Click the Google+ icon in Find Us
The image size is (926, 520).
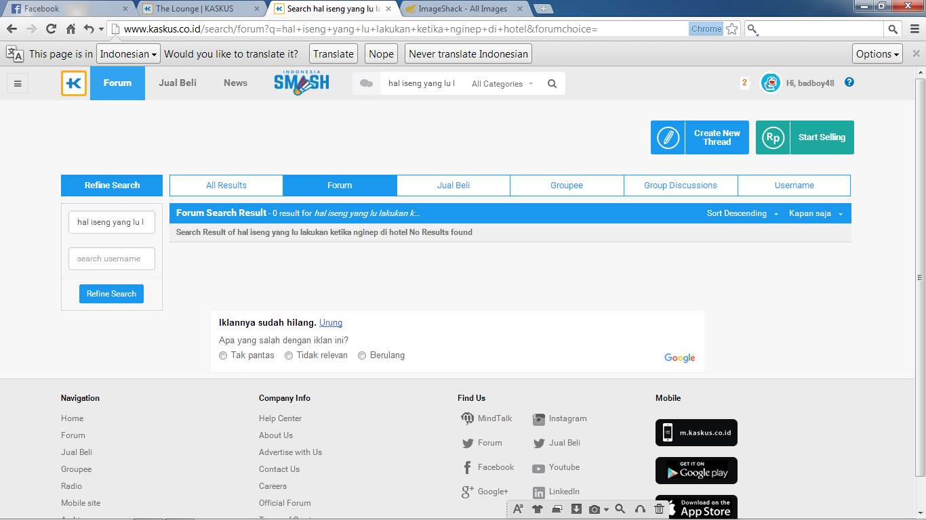point(467,492)
